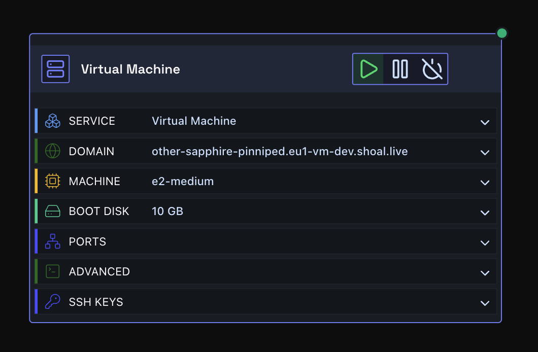Pause the virtual machine
This screenshot has height=352, width=538.
click(x=400, y=69)
